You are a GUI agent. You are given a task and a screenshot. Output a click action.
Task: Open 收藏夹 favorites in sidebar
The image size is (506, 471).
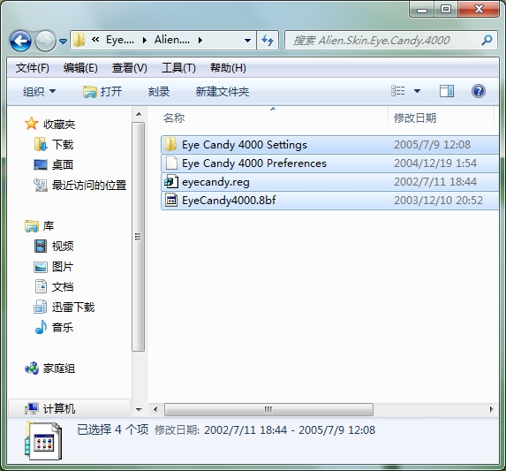(x=59, y=125)
